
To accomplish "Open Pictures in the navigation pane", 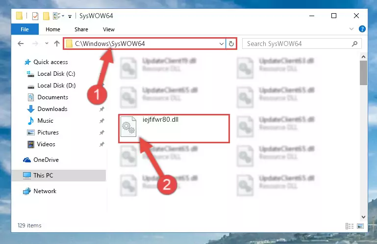I will coord(48,133).
